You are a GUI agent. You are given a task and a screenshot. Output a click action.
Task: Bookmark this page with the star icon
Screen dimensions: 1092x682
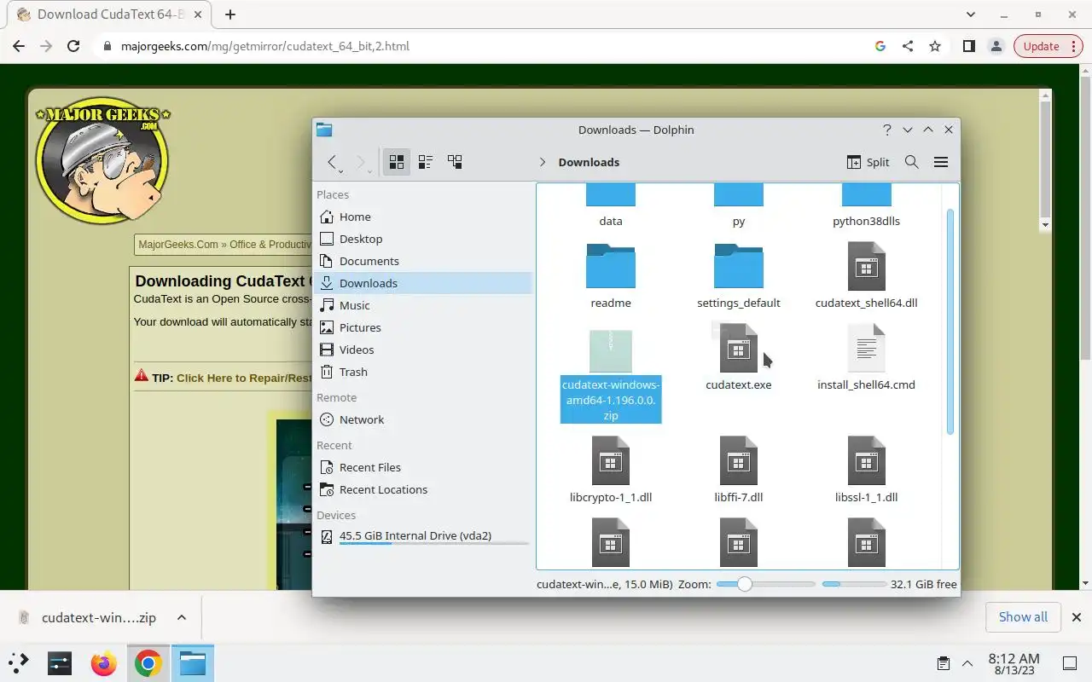pyautogui.click(x=935, y=46)
